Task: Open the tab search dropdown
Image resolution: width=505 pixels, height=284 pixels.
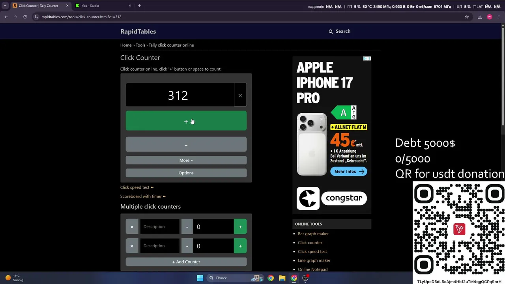Action: pyautogui.click(x=5, y=6)
